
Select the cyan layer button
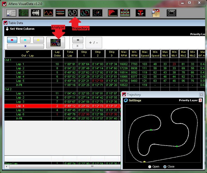coord(25,40)
